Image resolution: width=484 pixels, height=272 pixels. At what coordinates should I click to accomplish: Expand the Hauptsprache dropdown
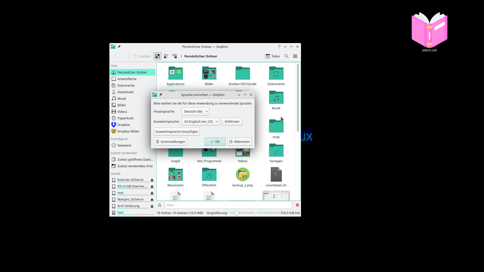point(195,111)
